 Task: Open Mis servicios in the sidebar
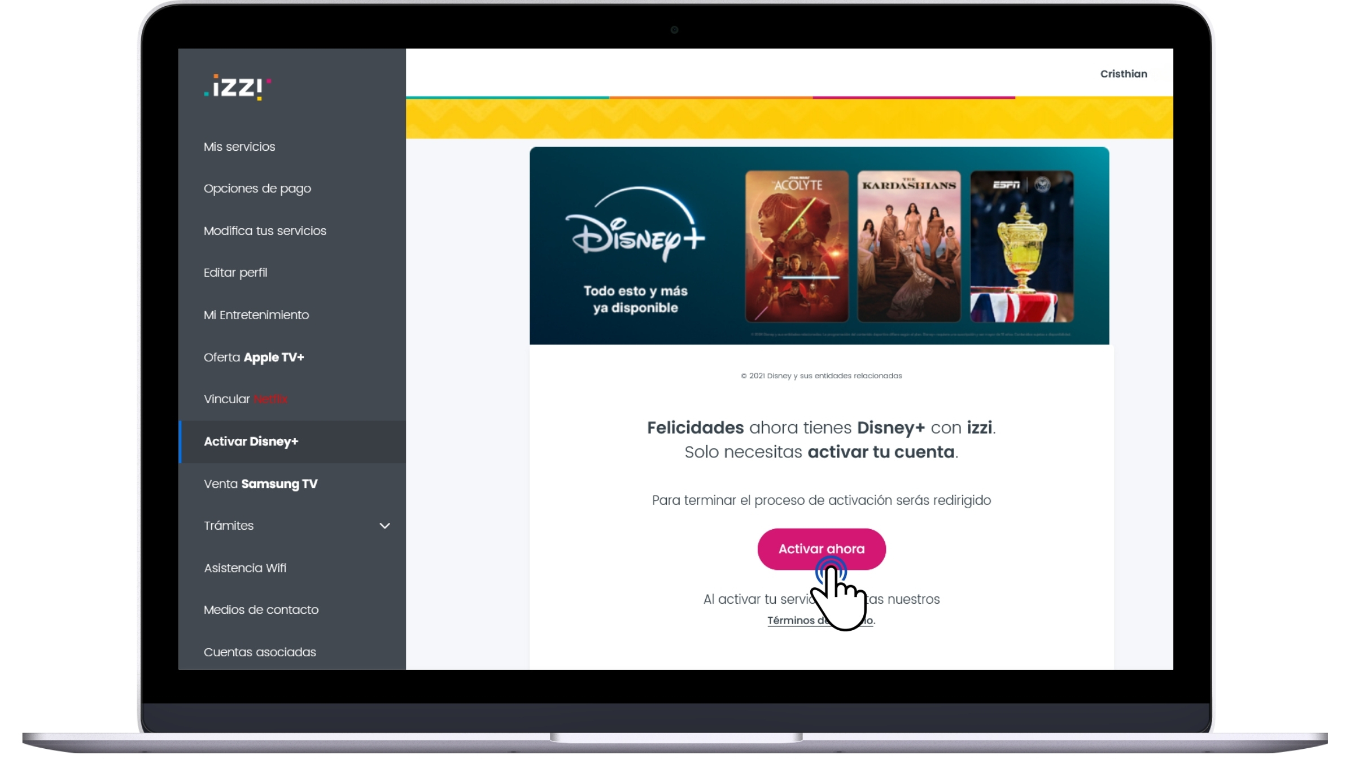click(x=239, y=147)
